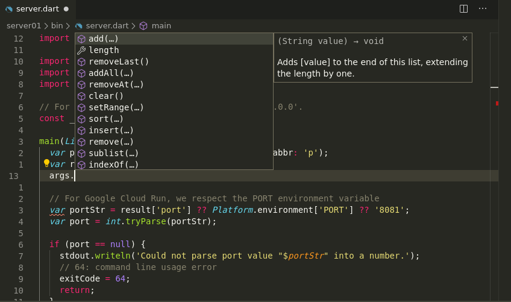
Task: Select the remove(…) suggestion
Action: pos(174,142)
